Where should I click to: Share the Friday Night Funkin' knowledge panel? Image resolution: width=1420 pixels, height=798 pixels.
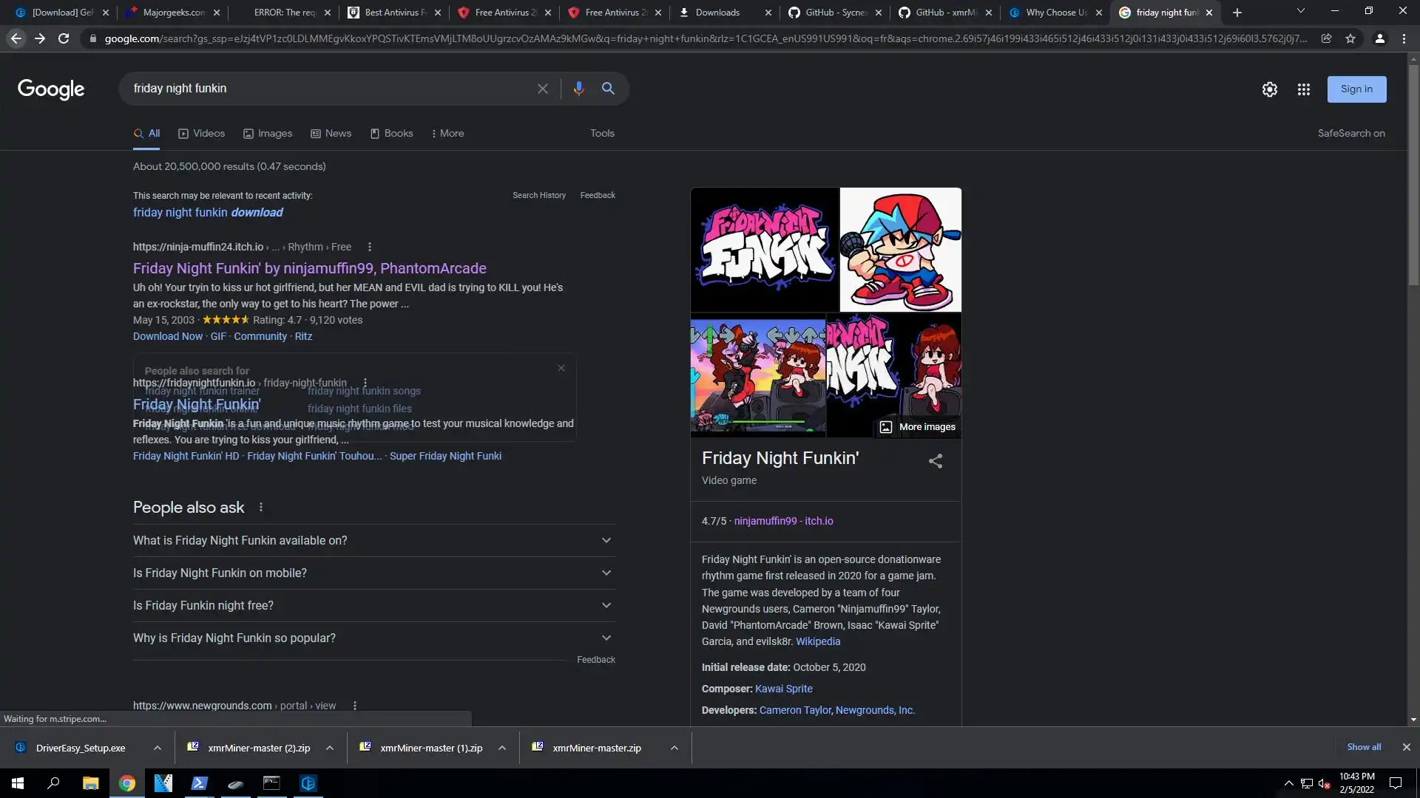point(935,461)
